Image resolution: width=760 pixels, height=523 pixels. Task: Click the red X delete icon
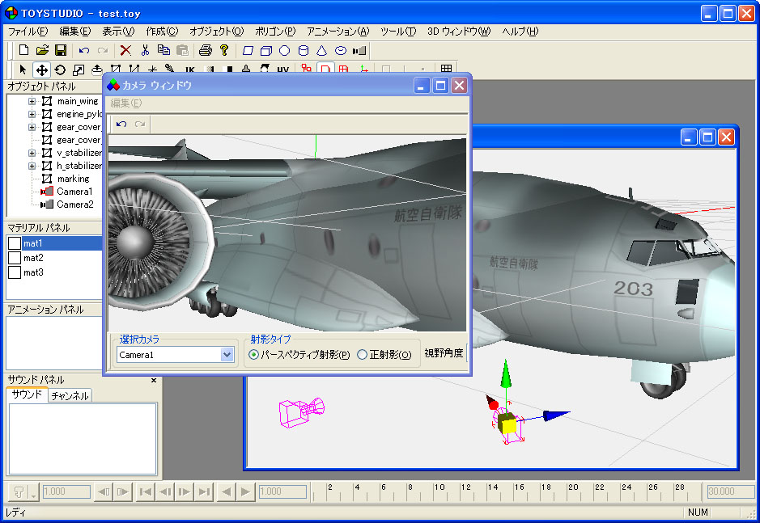125,50
